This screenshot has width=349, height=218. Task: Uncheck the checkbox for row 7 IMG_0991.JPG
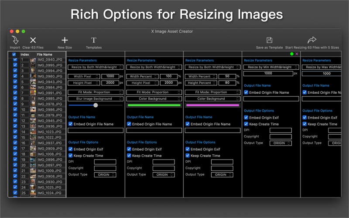coord(15,93)
